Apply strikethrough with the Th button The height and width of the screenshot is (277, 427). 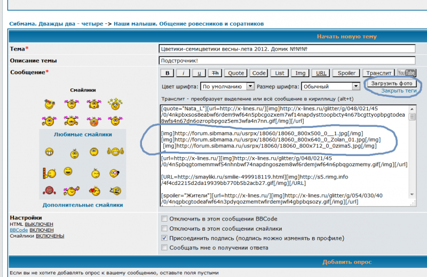pyautogui.click(x=215, y=73)
